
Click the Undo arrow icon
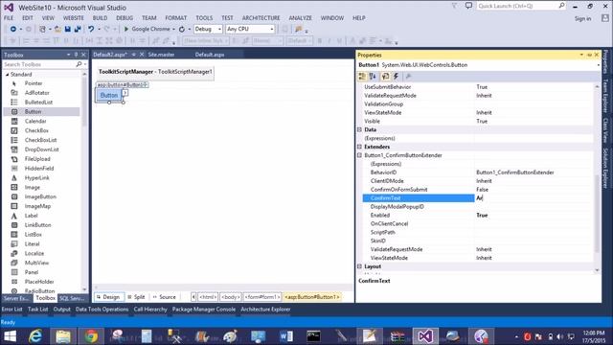(x=91, y=29)
